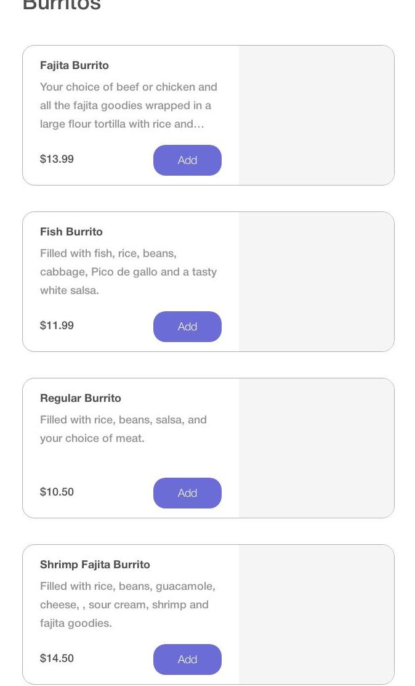Open the Shrimp Fajita Burrito title
The width and height of the screenshot is (415, 686).
(95, 565)
